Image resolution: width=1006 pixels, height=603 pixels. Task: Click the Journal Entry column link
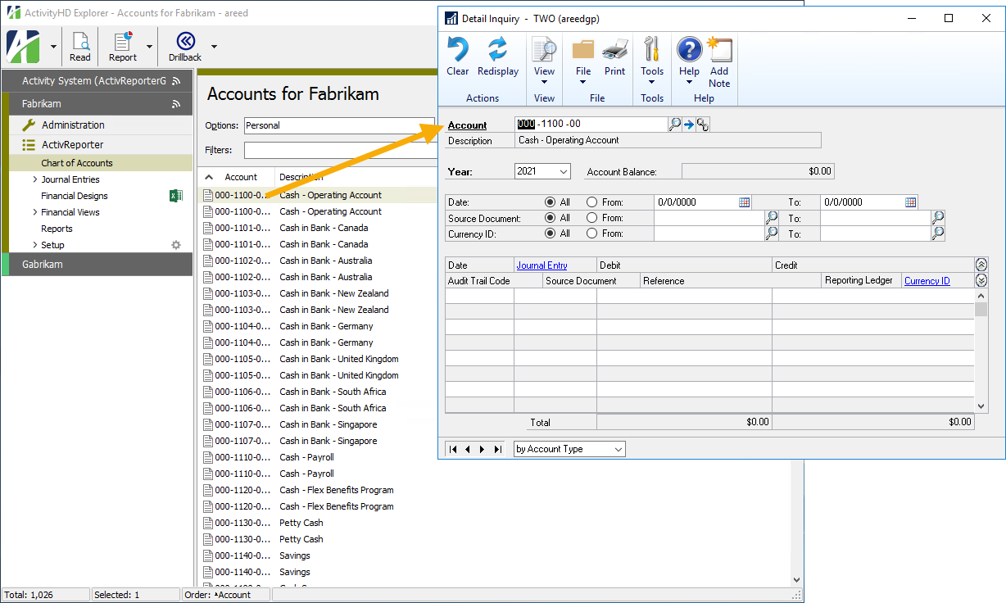542,265
